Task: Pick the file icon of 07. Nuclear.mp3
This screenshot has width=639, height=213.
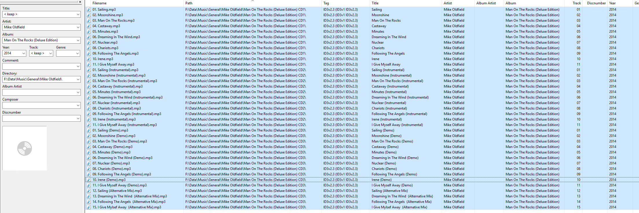Action: coord(89,42)
